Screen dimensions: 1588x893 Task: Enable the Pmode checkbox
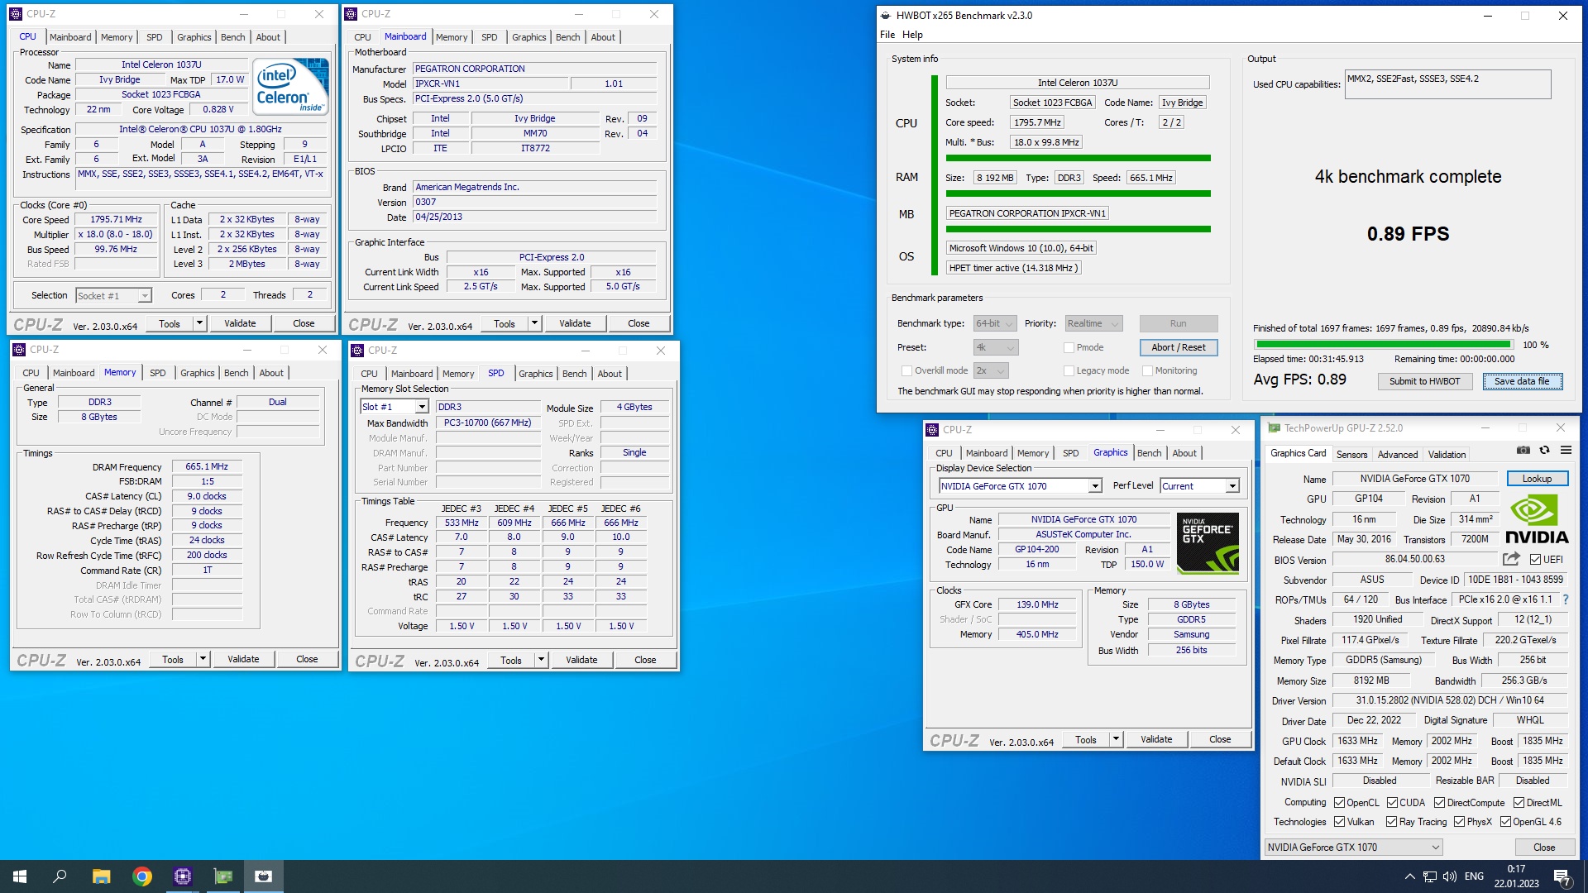[1069, 348]
